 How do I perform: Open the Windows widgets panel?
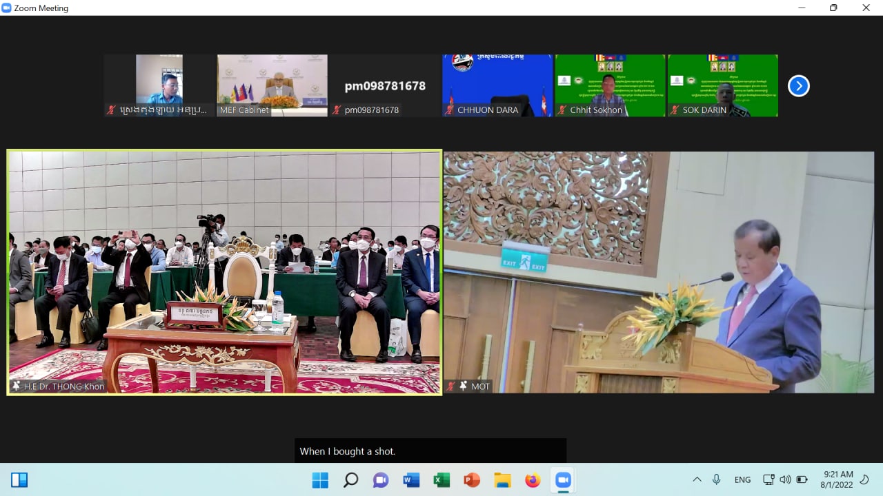click(19, 479)
